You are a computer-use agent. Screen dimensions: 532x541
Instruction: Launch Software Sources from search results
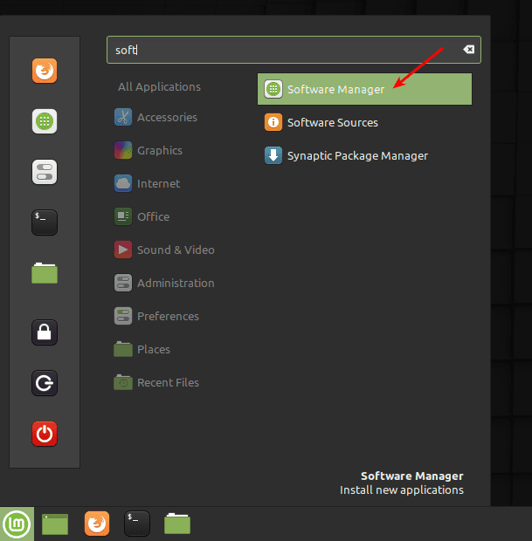coord(364,122)
